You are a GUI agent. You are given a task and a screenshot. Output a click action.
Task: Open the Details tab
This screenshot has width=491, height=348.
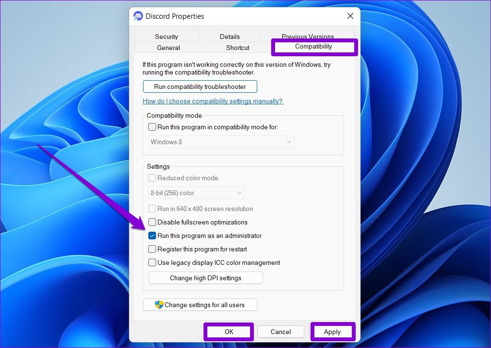230,36
